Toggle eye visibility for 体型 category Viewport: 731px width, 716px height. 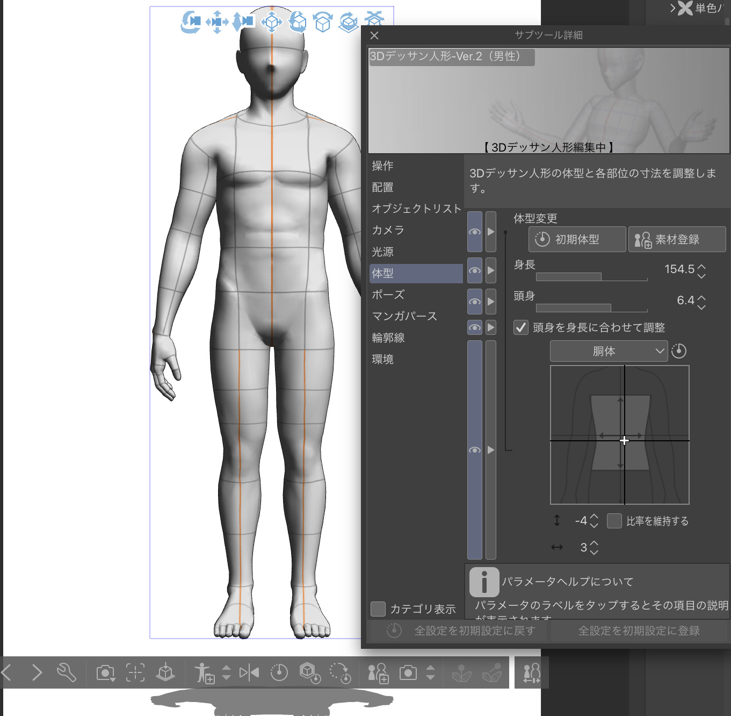point(475,270)
